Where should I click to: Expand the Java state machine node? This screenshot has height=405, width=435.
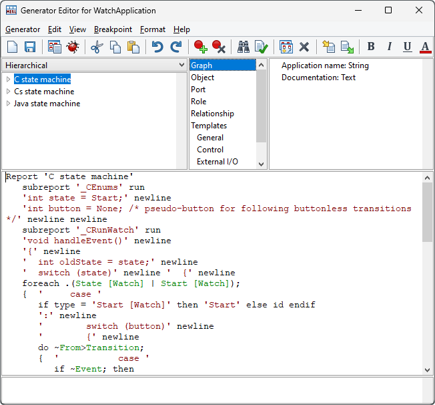[x=8, y=104]
